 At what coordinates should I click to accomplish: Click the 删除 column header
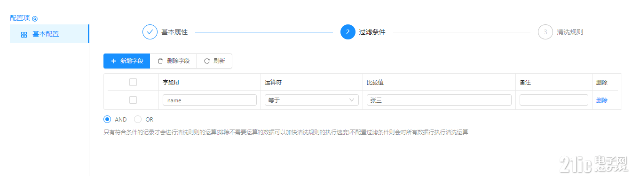(x=602, y=82)
